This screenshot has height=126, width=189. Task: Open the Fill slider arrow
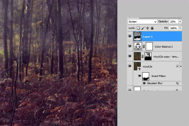click(x=180, y=28)
